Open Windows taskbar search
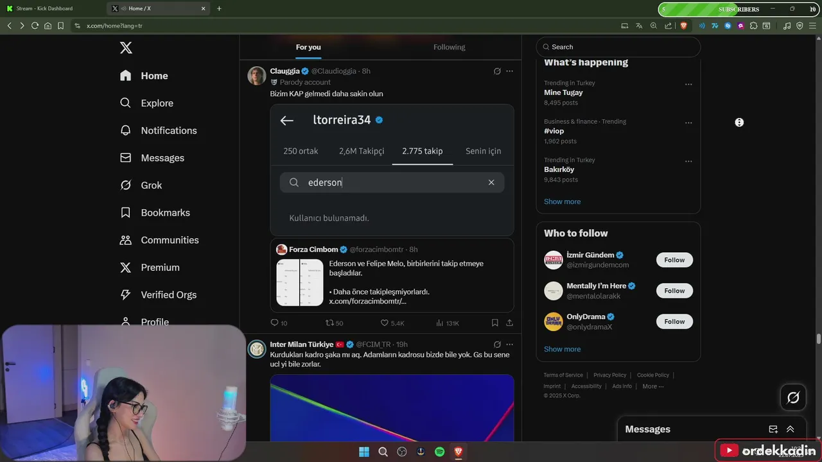 (x=383, y=452)
